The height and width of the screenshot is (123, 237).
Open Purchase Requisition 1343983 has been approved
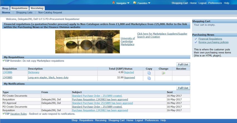click(100, 99)
